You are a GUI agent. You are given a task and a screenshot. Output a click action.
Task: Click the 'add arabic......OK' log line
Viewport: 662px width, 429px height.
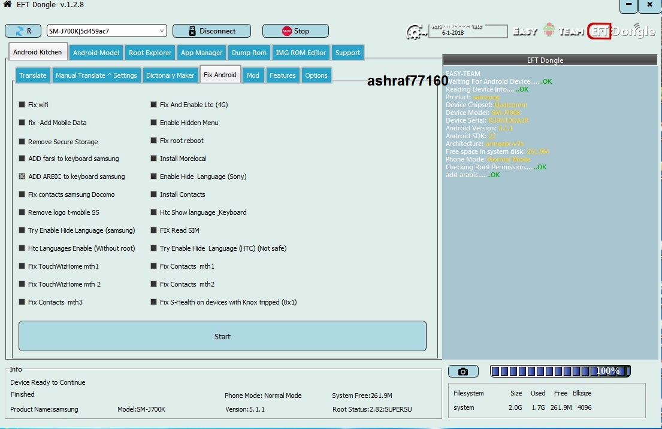coord(473,175)
